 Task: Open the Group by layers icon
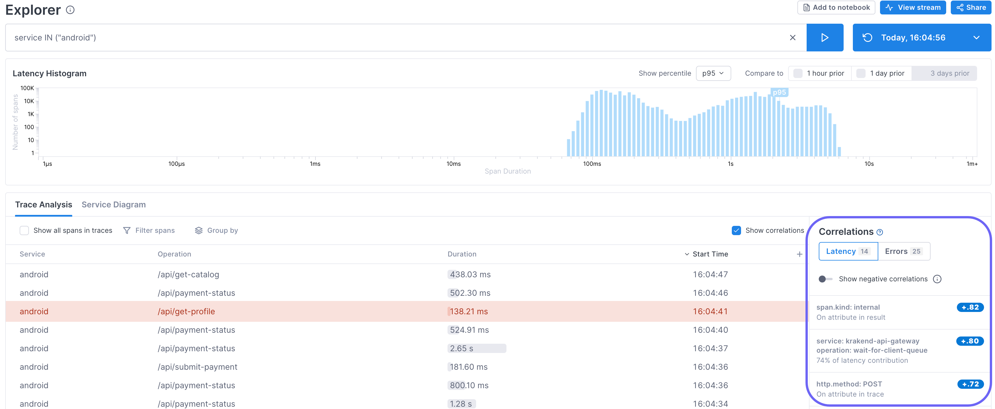click(x=198, y=230)
